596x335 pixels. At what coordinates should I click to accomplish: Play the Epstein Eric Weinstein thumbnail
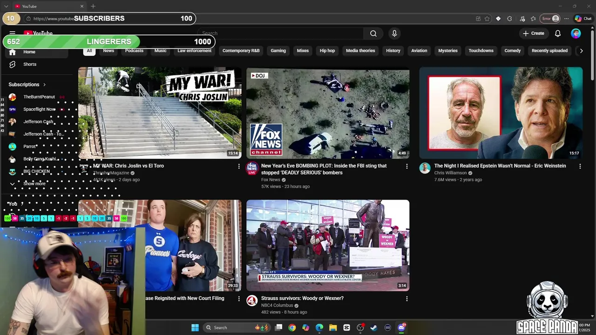point(501,113)
